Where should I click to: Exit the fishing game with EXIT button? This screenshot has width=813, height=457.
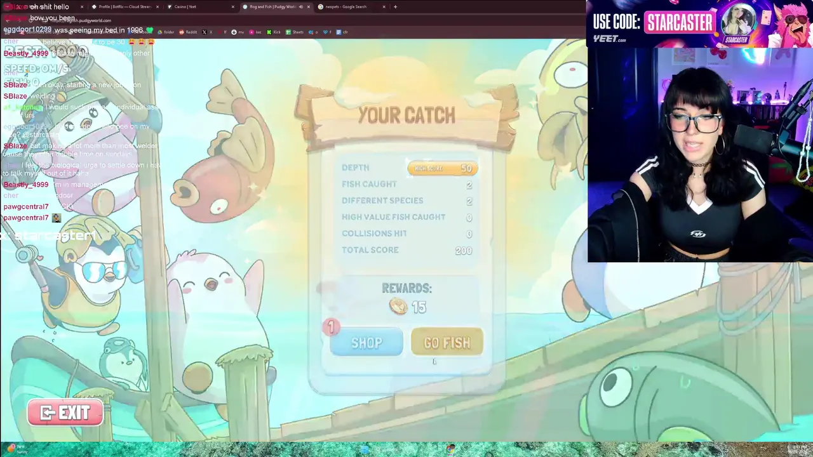click(65, 413)
